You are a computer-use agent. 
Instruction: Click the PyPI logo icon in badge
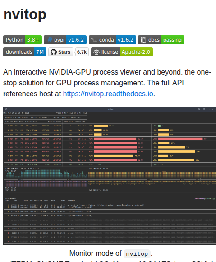pyautogui.click(x=50, y=40)
